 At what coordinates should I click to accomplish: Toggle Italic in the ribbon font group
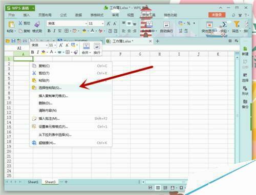[54, 31]
